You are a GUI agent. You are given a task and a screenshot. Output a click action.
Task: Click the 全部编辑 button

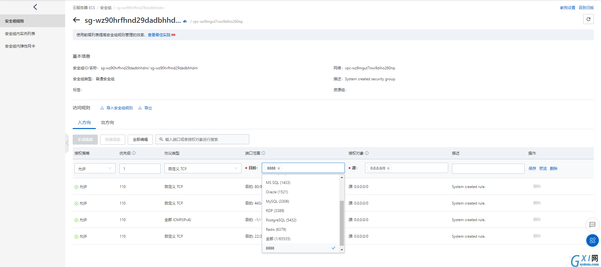[140, 139]
